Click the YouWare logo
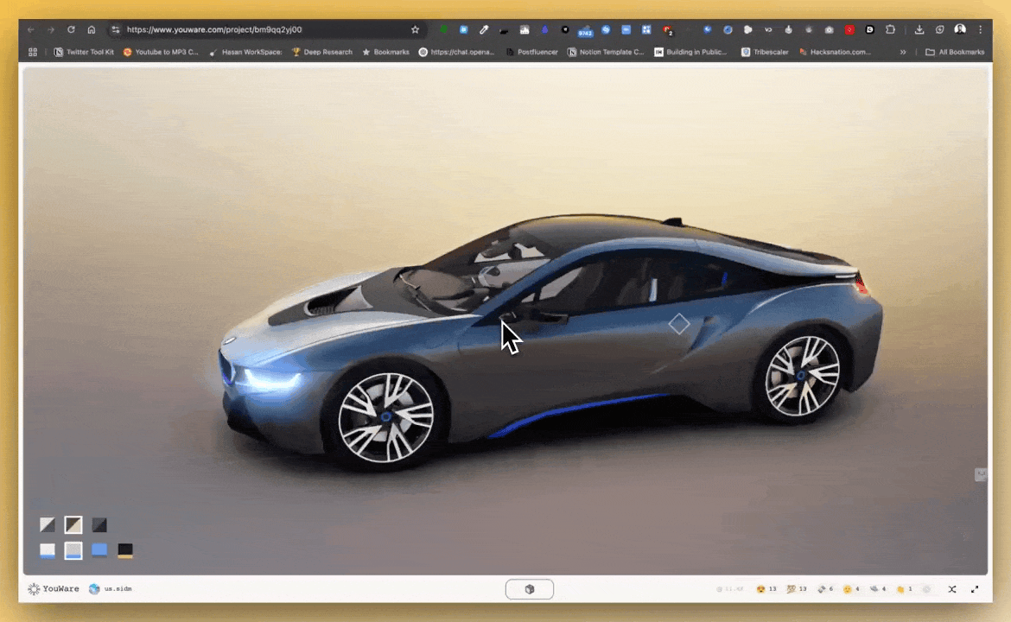This screenshot has width=1011, height=622. point(53,589)
